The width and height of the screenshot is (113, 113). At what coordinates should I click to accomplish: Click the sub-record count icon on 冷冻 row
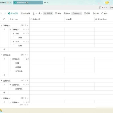coord(27,42)
